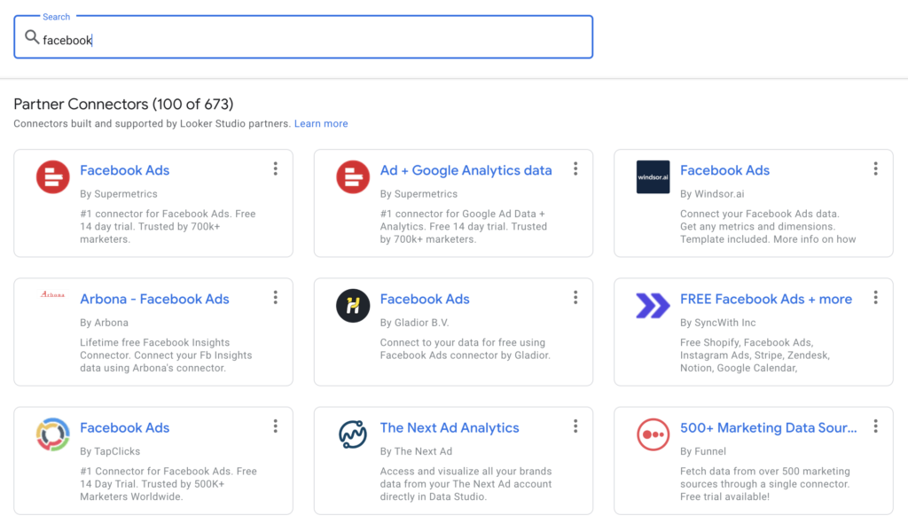Click 'Trusted by 500K+ Marketers Worldwide' description

click(x=168, y=483)
